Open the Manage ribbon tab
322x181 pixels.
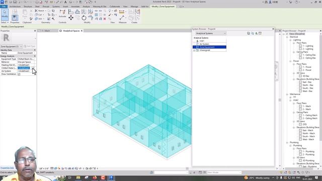click(x=134, y=7)
